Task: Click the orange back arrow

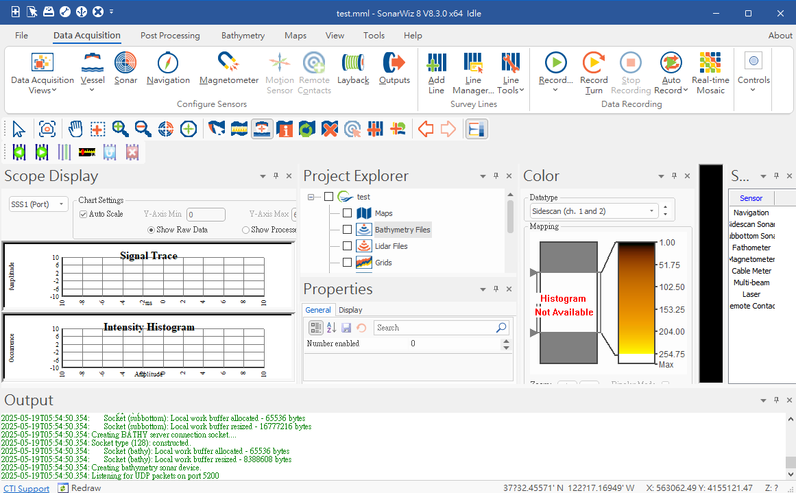Action: [x=425, y=129]
